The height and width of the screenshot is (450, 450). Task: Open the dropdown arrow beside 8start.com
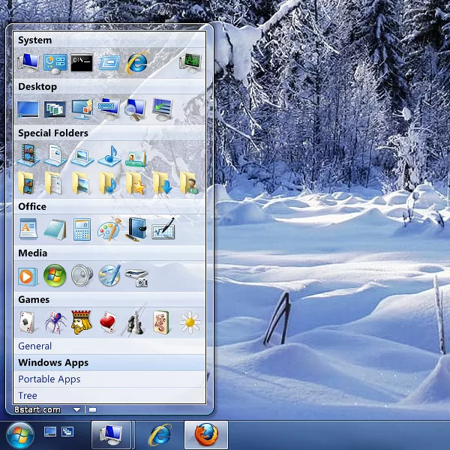pyautogui.click(x=76, y=409)
